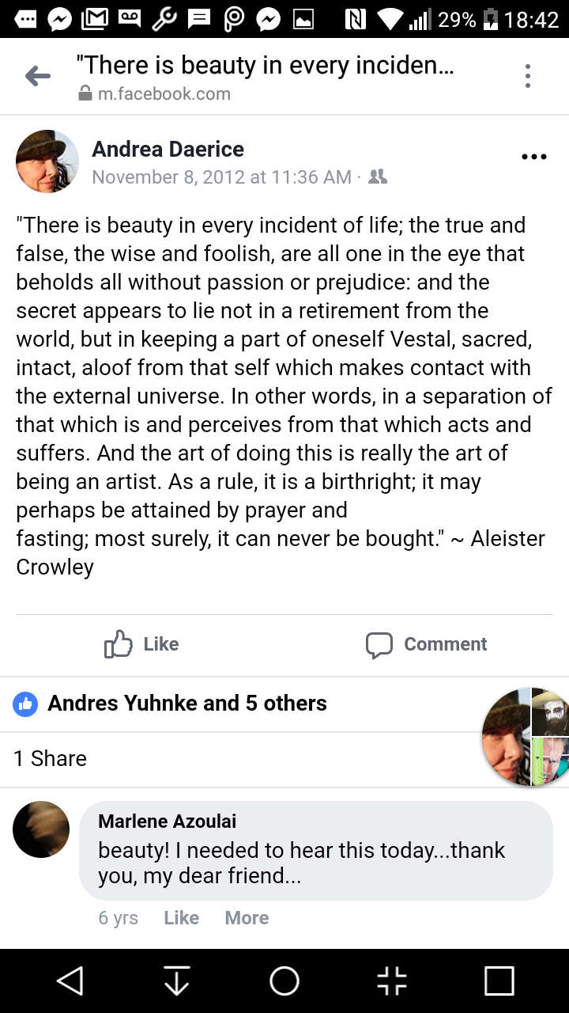
Task: Open the browser three-dot overflow menu
Action: pos(527,76)
